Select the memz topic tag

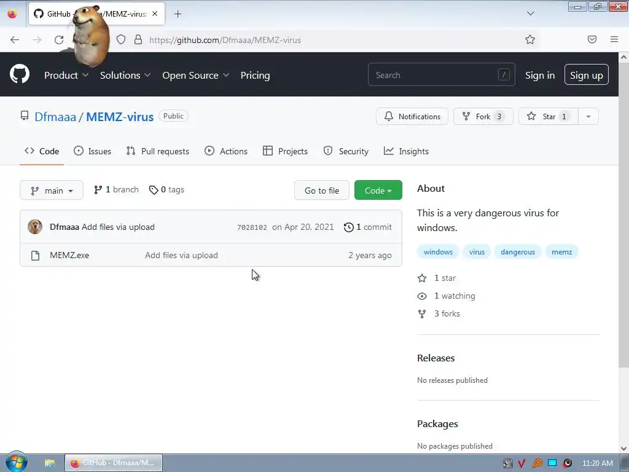click(561, 252)
